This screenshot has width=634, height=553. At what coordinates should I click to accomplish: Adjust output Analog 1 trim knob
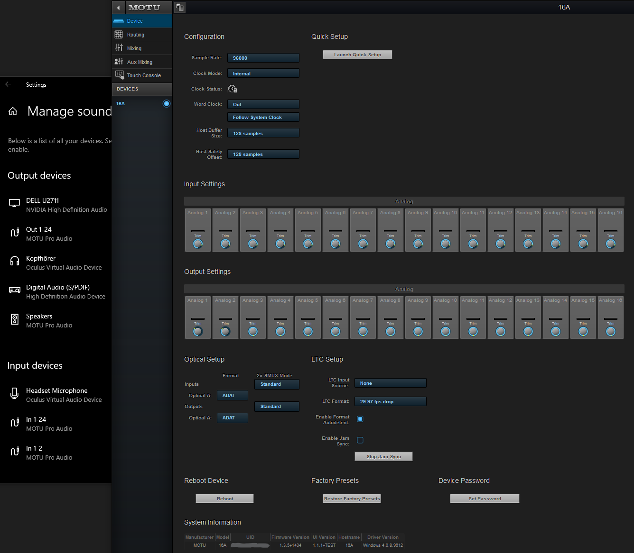(x=198, y=331)
